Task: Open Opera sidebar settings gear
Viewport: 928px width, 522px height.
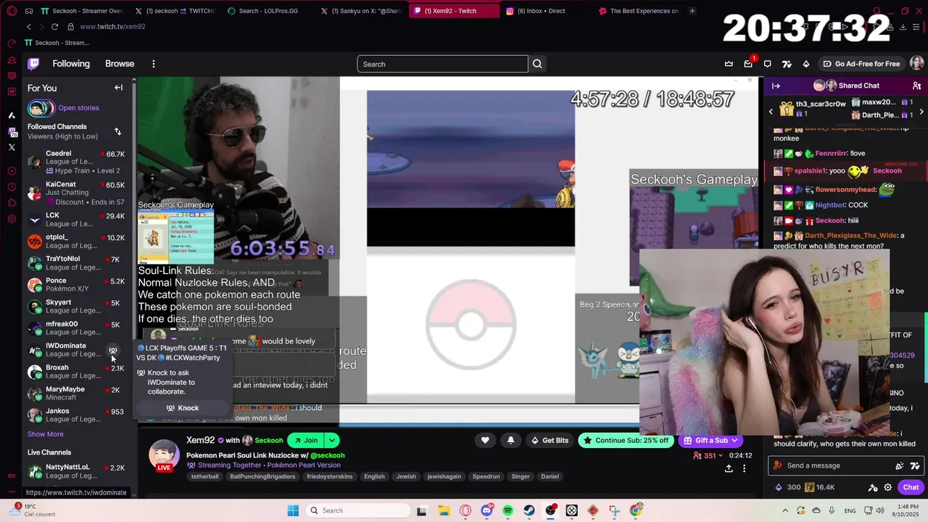Action: coord(12,219)
